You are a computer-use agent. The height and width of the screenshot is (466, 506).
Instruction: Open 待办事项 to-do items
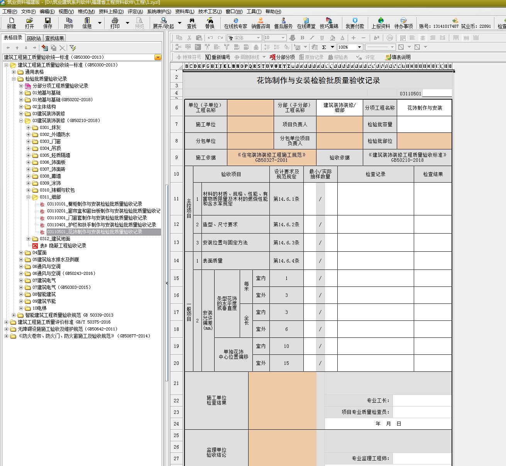[x=403, y=23]
